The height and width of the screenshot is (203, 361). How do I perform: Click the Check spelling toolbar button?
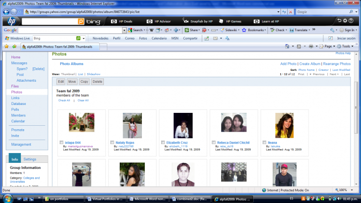coord(277,30)
